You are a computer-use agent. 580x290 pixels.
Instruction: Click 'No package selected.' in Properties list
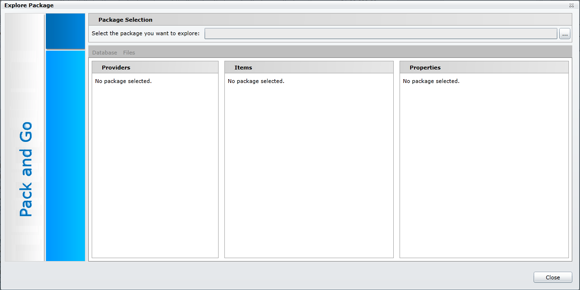click(431, 81)
